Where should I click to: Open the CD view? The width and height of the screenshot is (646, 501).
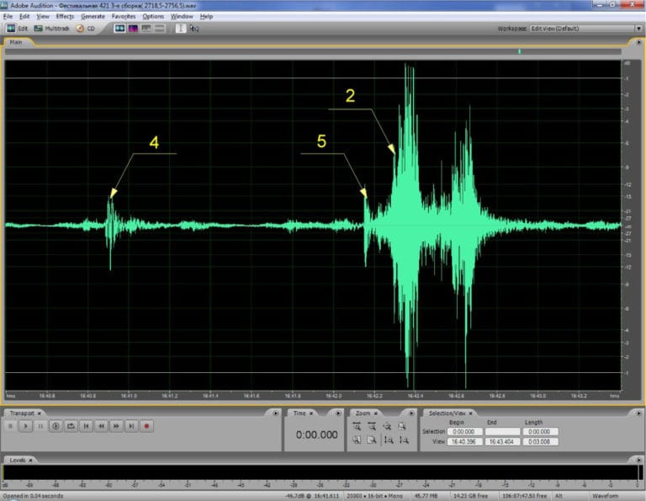pyautogui.click(x=86, y=29)
